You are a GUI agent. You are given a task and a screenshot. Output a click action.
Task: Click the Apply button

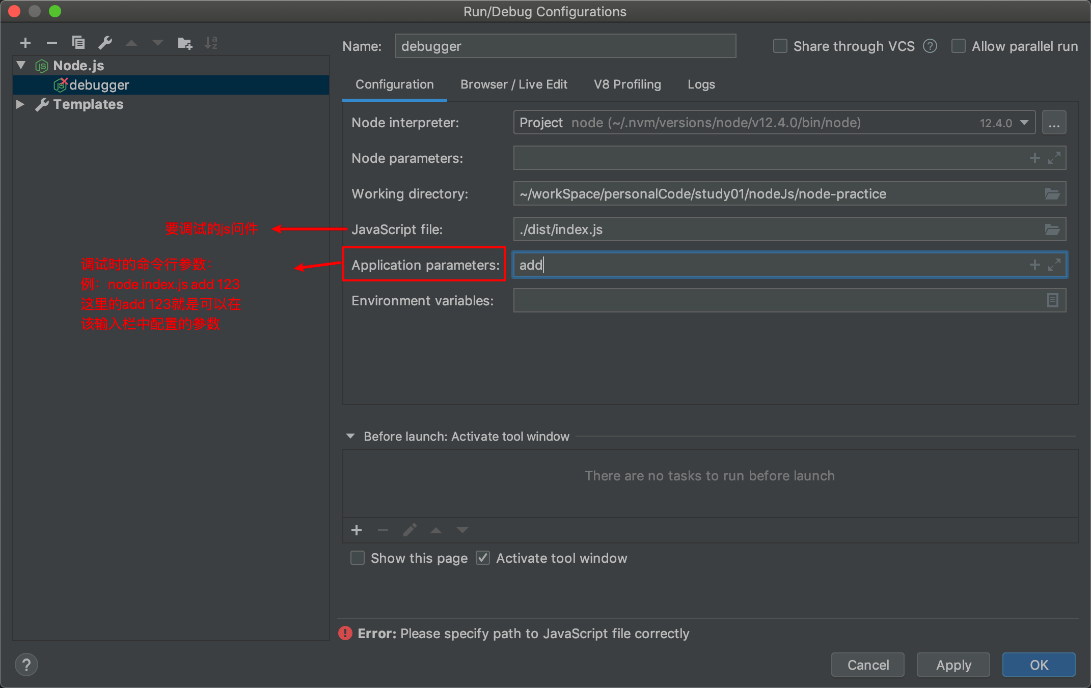click(x=953, y=665)
